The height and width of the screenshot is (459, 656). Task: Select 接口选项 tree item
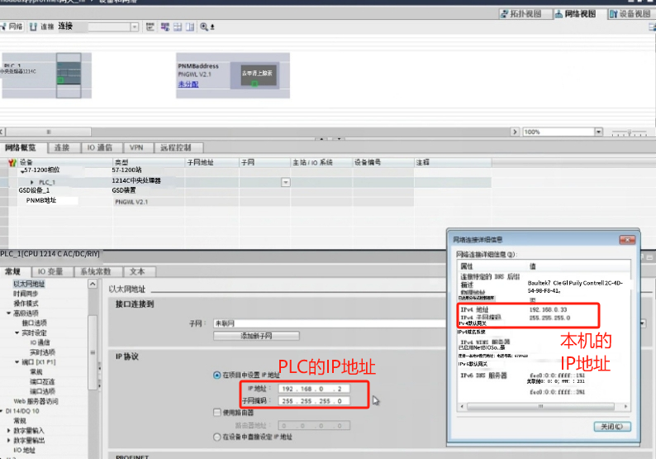35,323
